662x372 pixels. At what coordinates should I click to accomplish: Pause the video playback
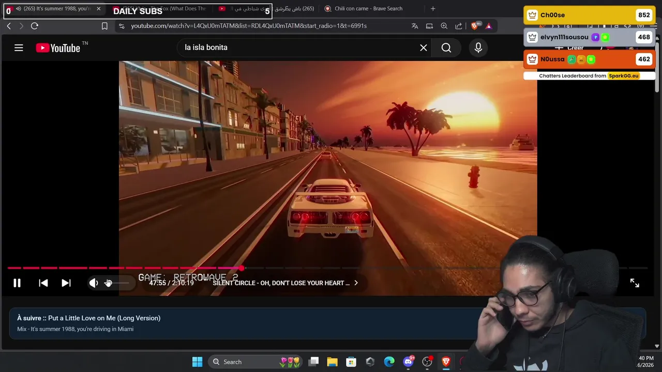click(x=17, y=283)
